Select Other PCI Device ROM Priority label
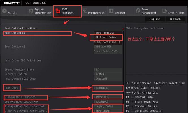This screenshot has width=188, height=113. point(26,111)
